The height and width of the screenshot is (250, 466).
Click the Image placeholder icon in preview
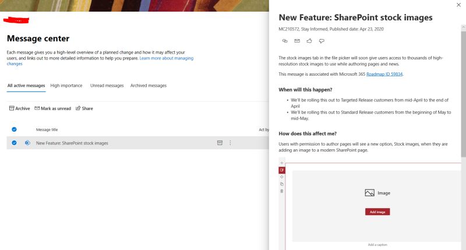click(x=369, y=193)
